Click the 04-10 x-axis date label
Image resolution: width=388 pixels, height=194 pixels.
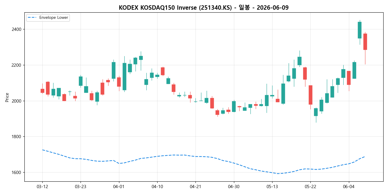coord(157,187)
